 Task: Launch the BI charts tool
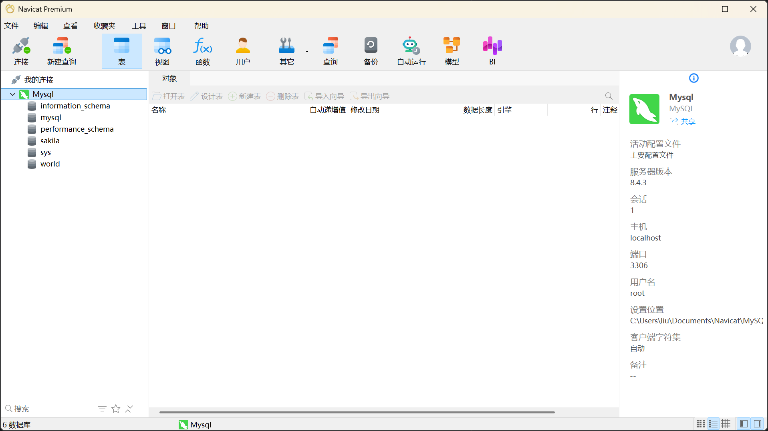492,51
